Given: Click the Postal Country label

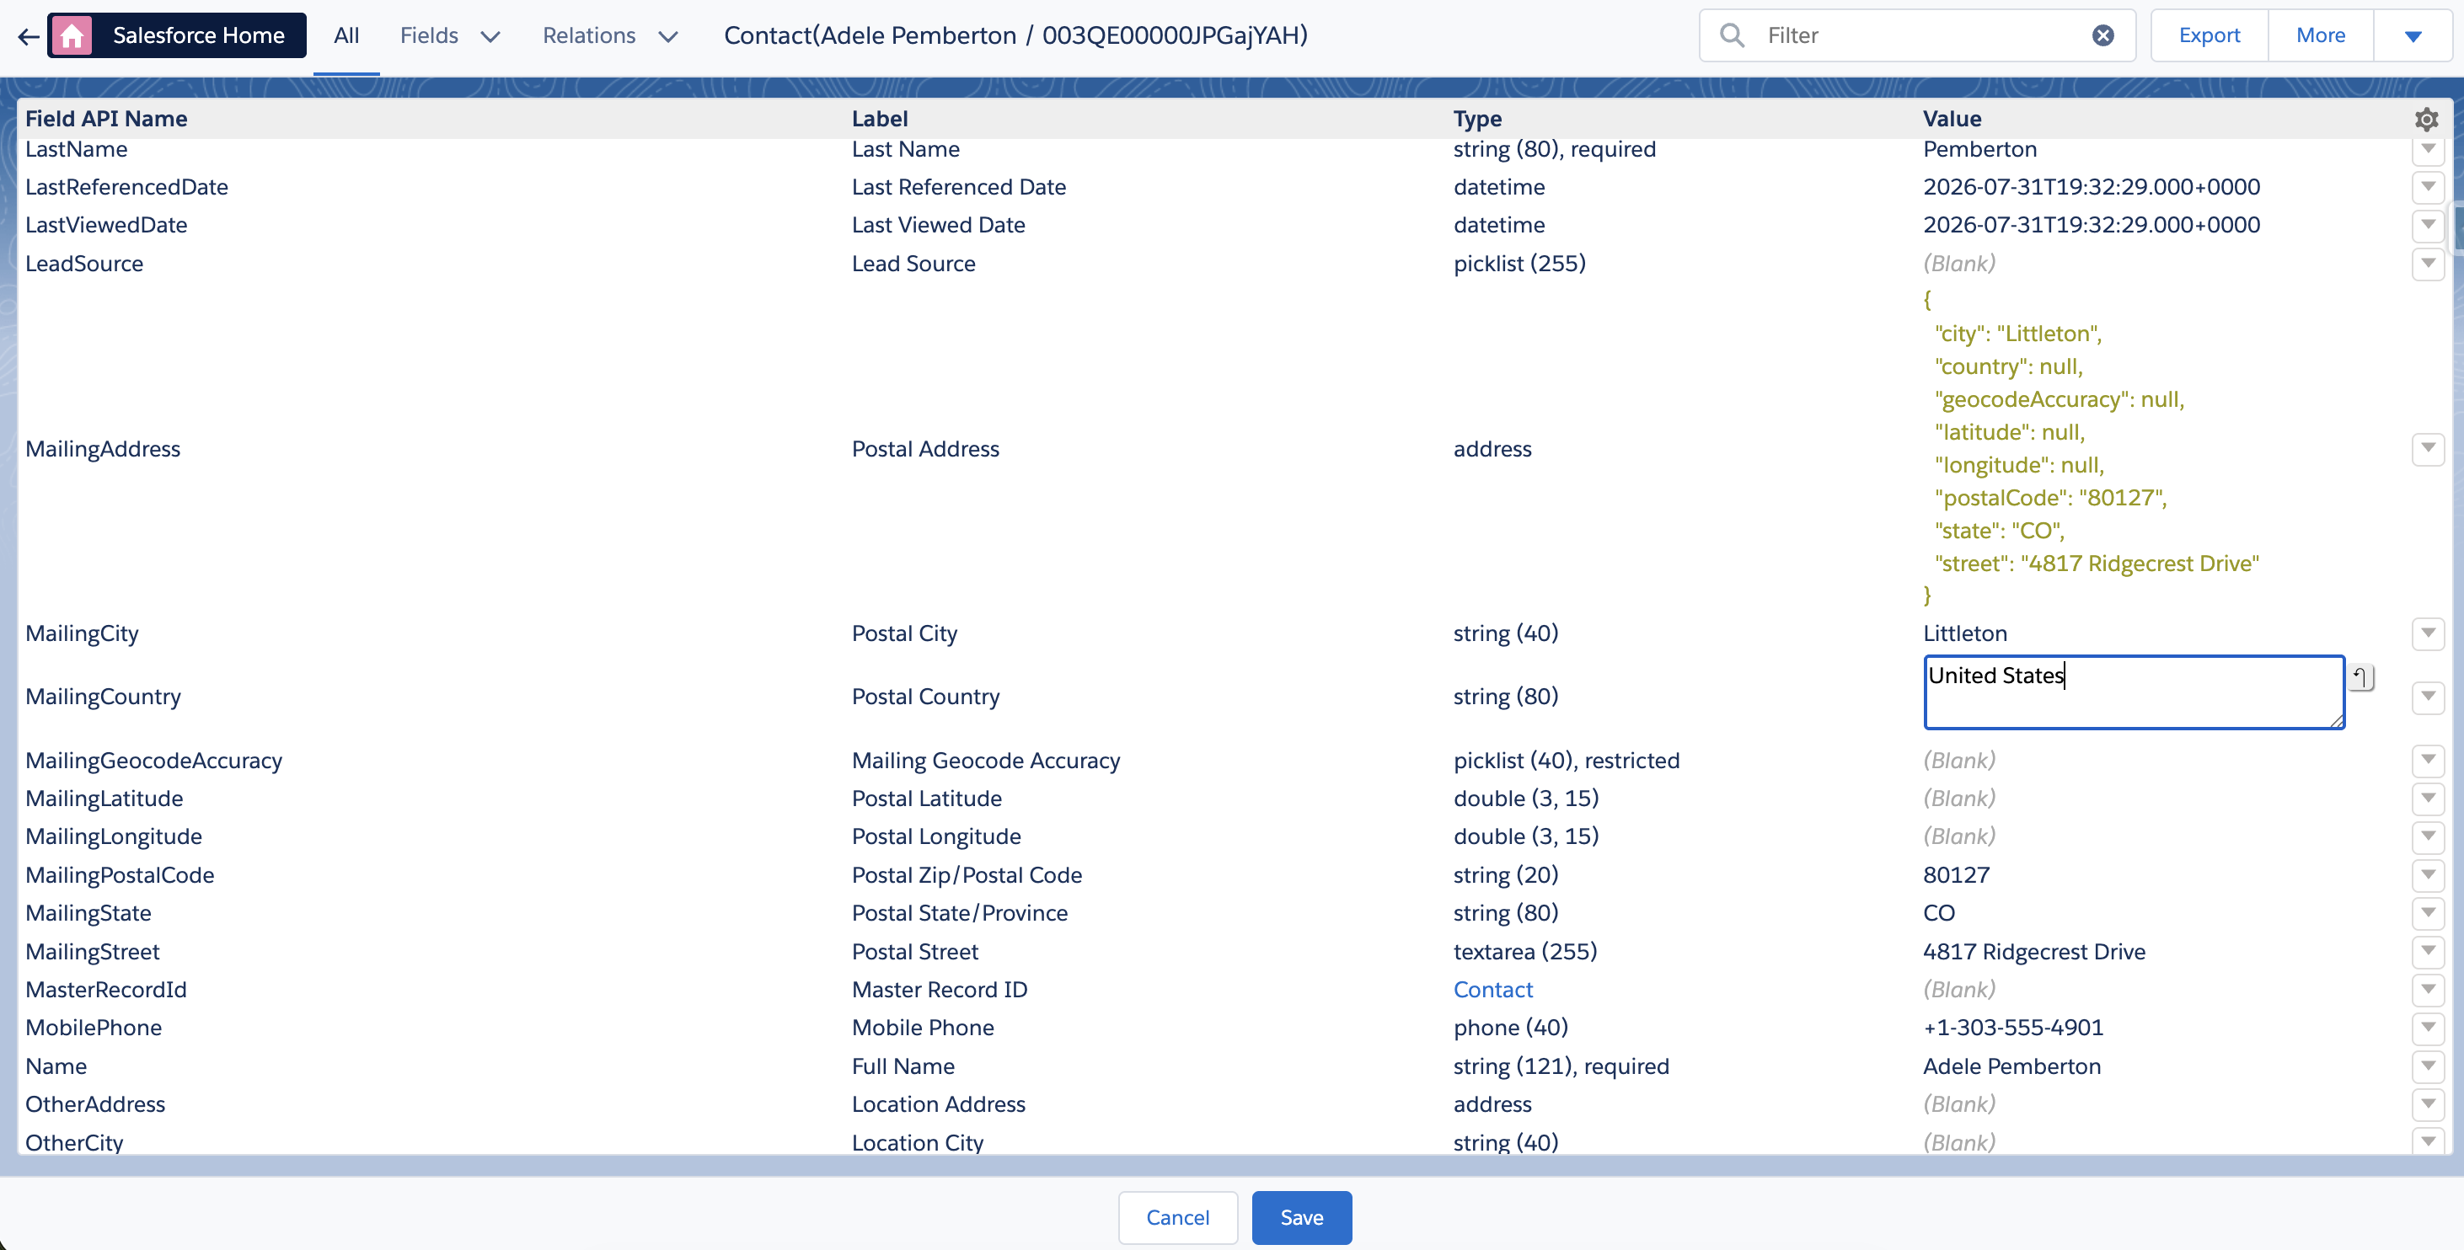Looking at the screenshot, I should click(x=926, y=697).
